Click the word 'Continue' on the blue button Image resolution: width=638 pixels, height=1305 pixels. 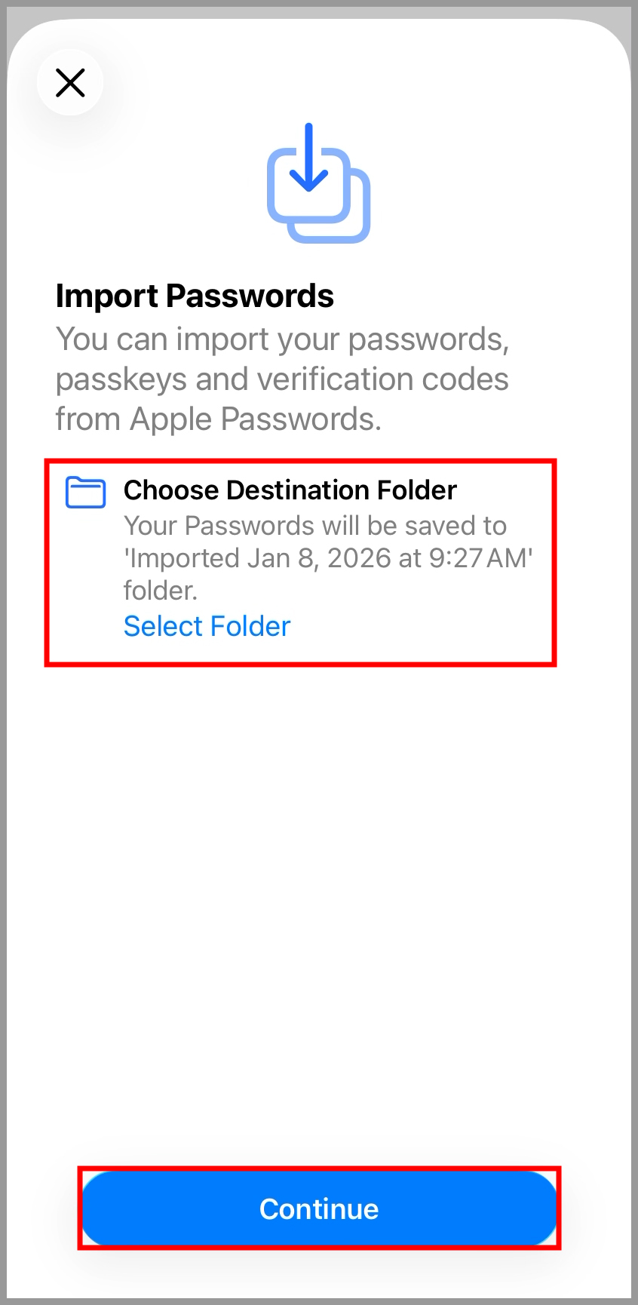(319, 1208)
